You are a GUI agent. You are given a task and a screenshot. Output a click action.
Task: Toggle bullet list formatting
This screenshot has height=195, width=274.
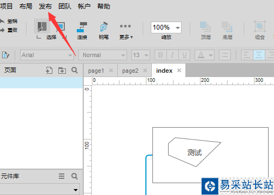pyautogui.click(x=225, y=55)
